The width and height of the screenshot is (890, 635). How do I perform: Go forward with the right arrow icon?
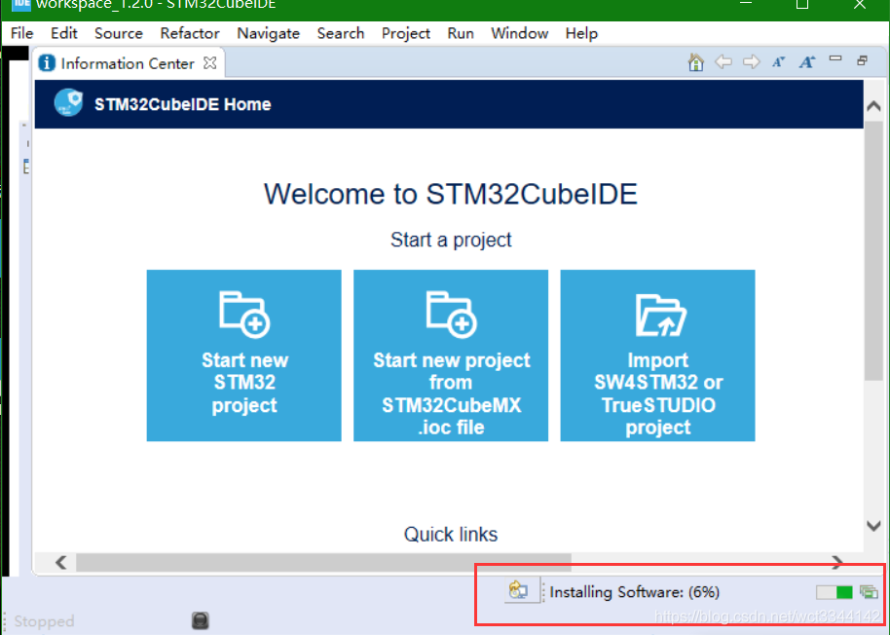pyautogui.click(x=751, y=61)
